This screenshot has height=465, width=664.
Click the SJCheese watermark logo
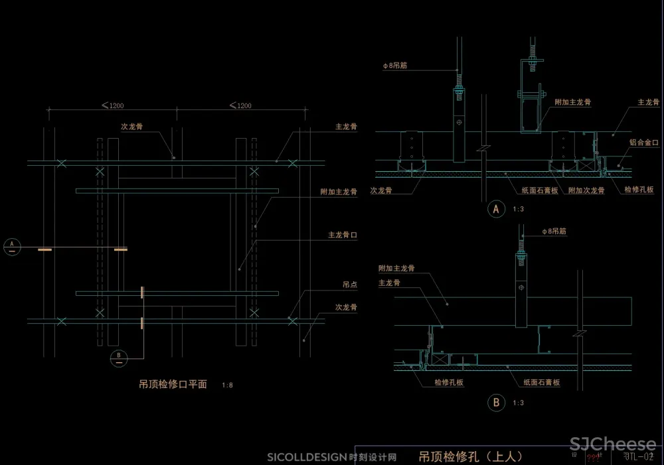tap(613, 444)
